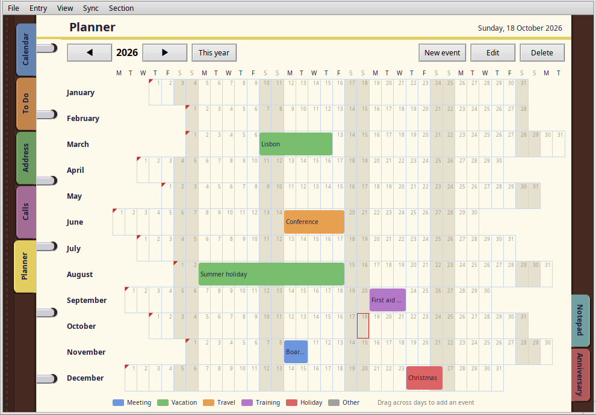
Task: Select today's highlighted cell, October 18
Action: 363,326
